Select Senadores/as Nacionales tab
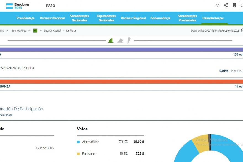This screenshot has width=243, height=162. pyautogui.click(x=79, y=18)
